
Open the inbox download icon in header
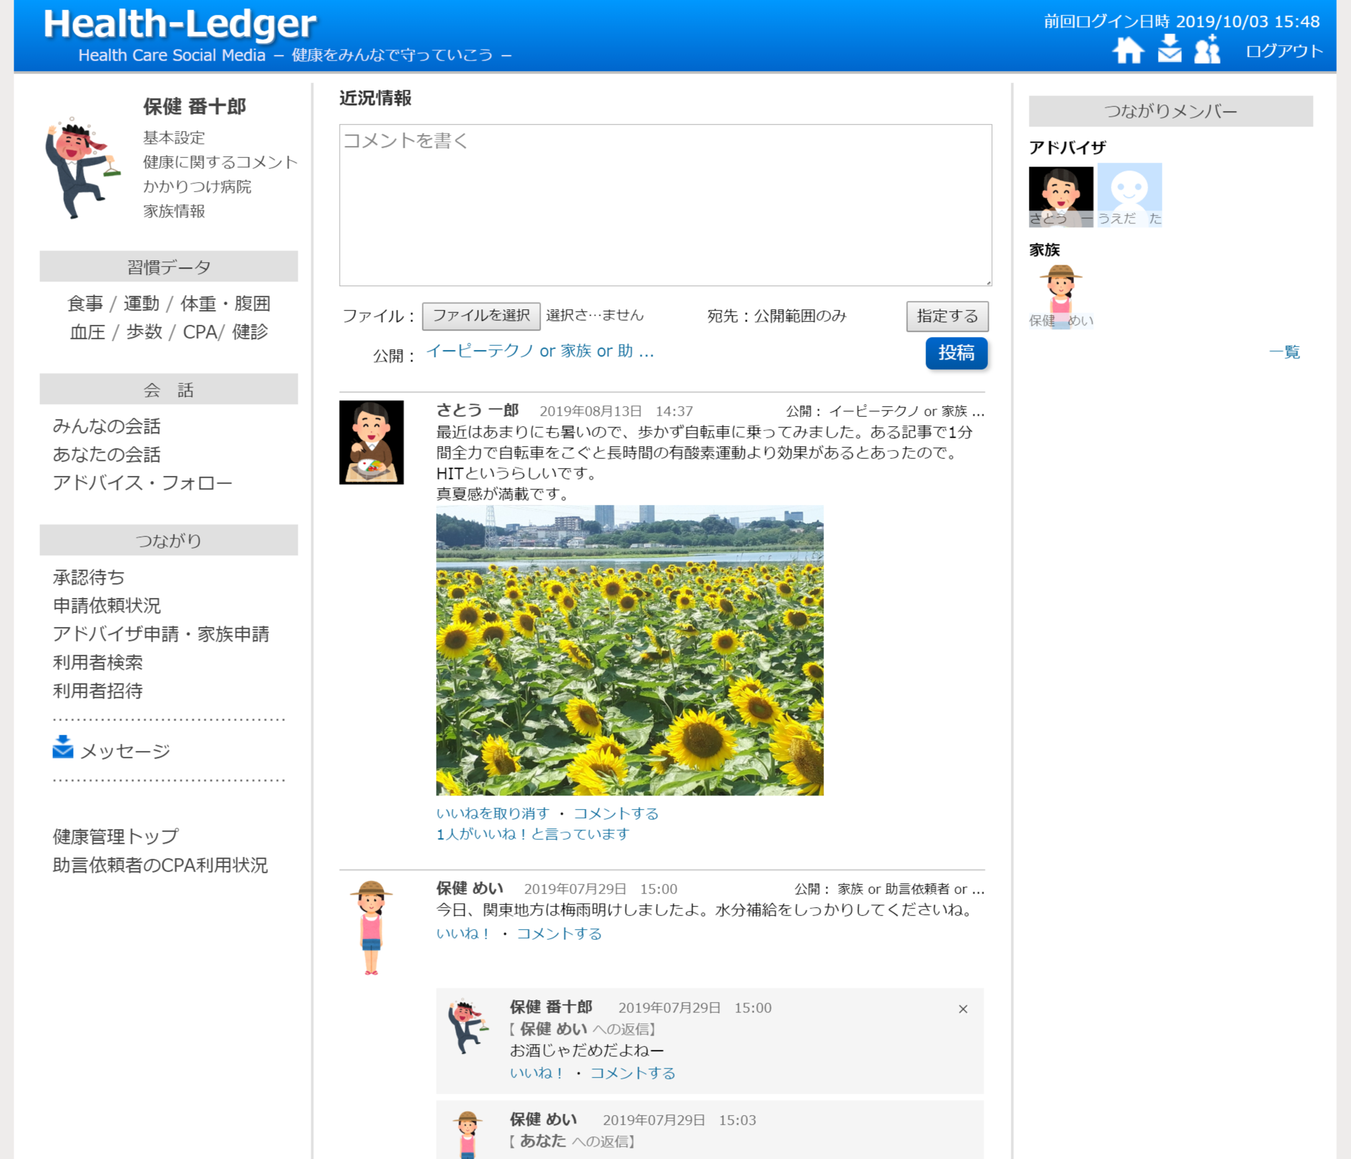(x=1169, y=49)
